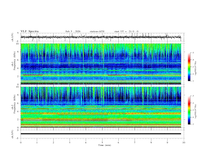Click the ch.1 color scale bar
207x160 pixels.
pyautogui.click(x=189, y=67)
